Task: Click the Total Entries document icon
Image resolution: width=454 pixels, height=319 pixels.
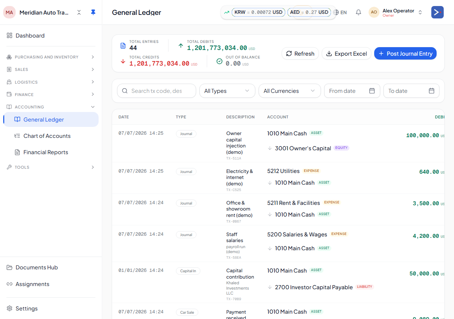Action: click(123, 45)
